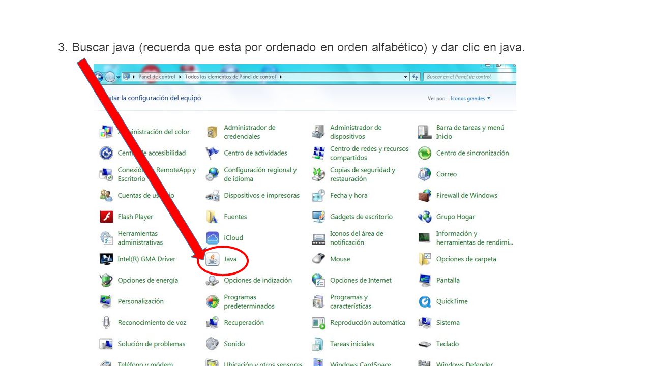Image resolution: width=651 pixels, height=366 pixels.
Task: Open the Sonido speaker icon
Action: (213, 344)
